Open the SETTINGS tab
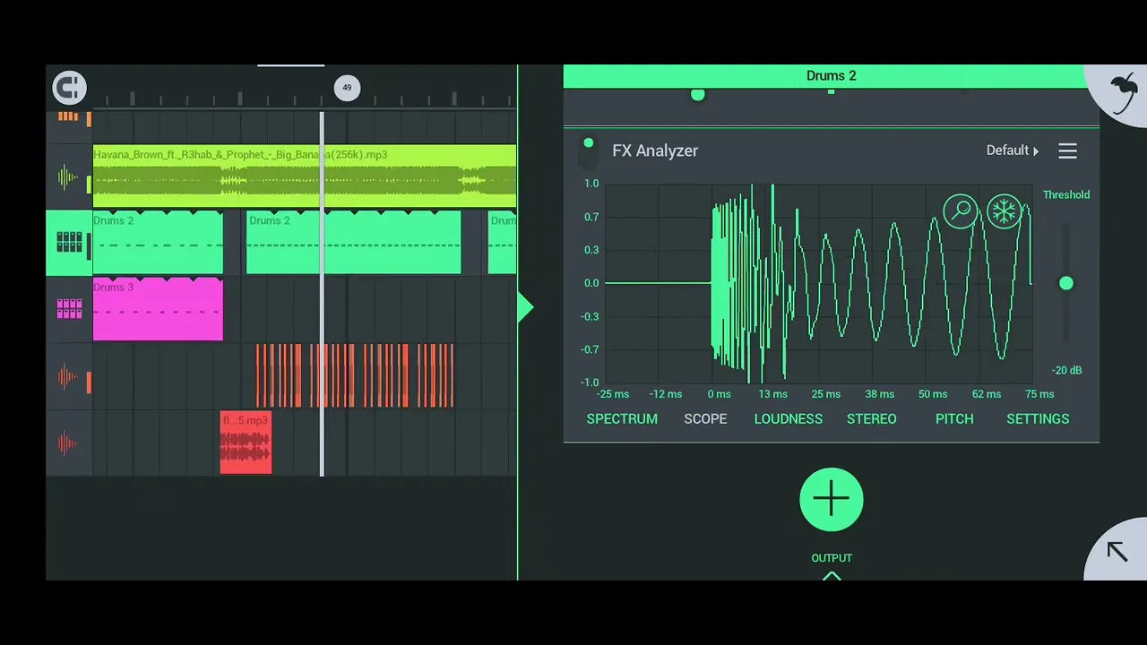This screenshot has width=1147, height=645. click(x=1038, y=419)
